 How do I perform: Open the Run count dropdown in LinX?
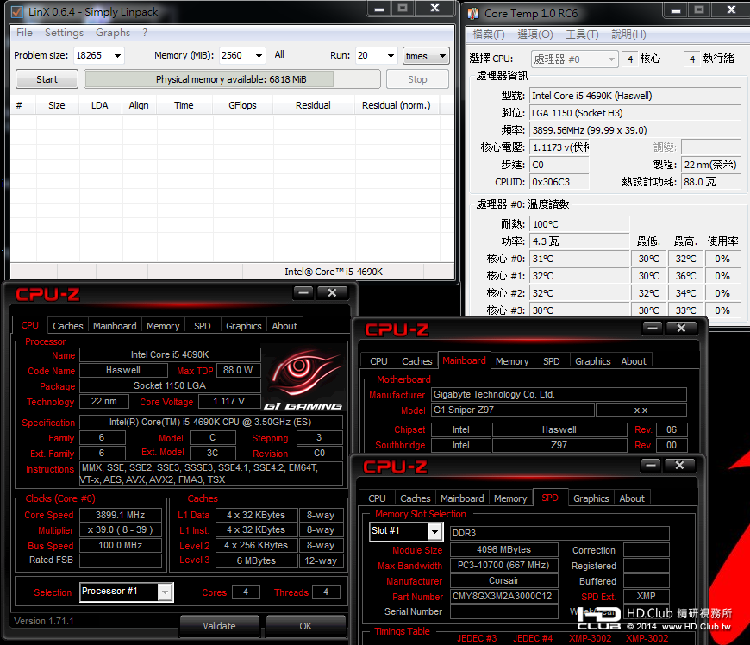point(391,55)
